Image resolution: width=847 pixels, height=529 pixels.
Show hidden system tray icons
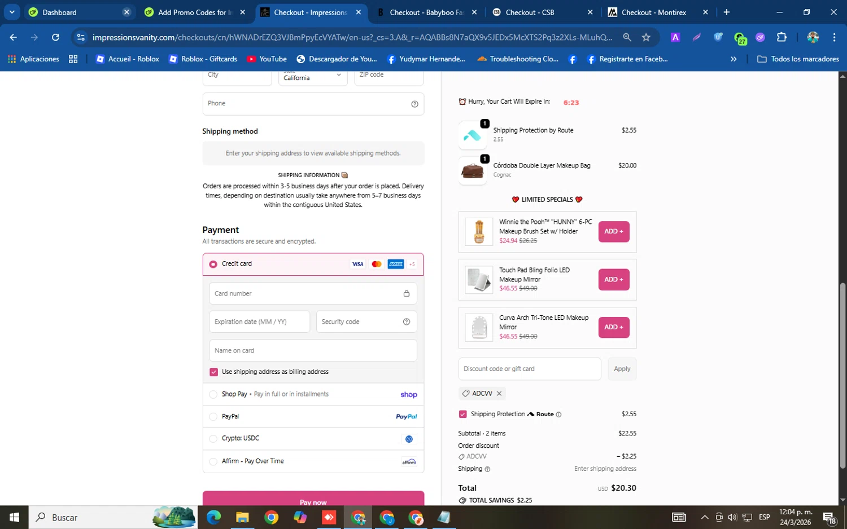pyautogui.click(x=705, y=517)
